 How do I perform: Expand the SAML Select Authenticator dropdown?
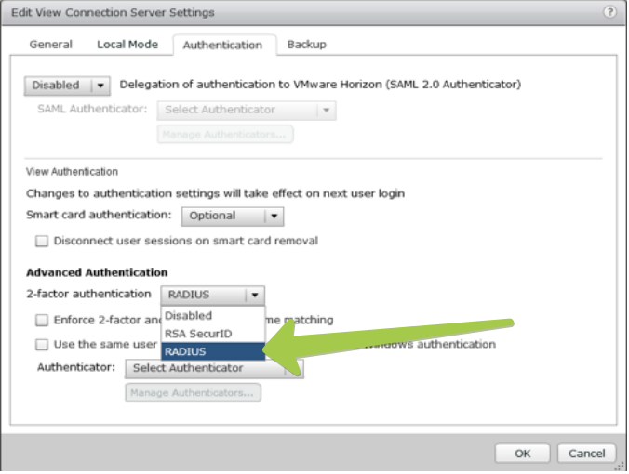[x=247, y=110]
